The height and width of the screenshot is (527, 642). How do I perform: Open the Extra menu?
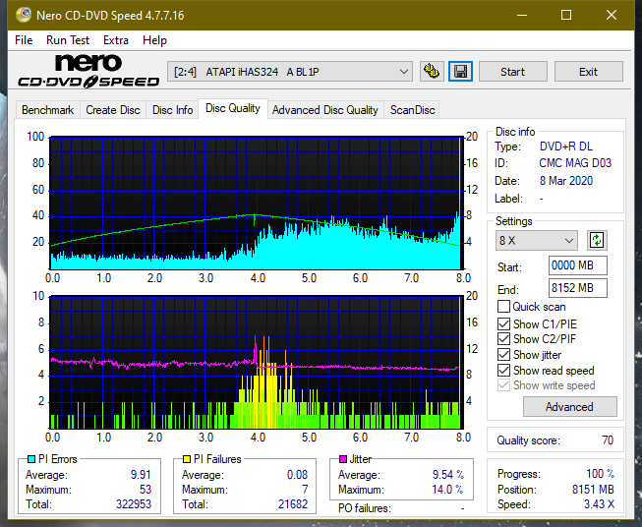click(116, 40)
